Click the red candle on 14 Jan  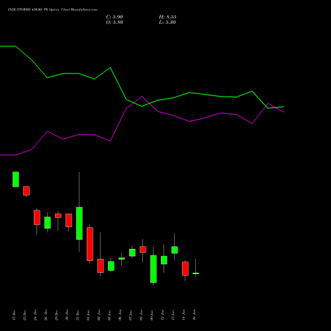click(185, 269)
